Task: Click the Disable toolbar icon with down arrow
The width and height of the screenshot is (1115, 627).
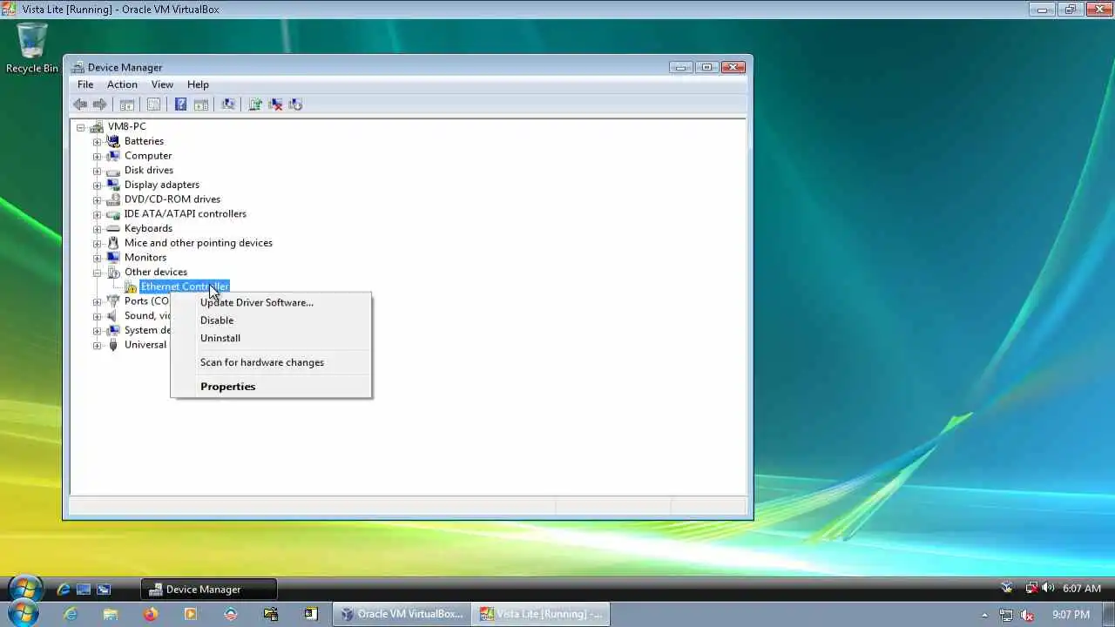Action: 295,104
